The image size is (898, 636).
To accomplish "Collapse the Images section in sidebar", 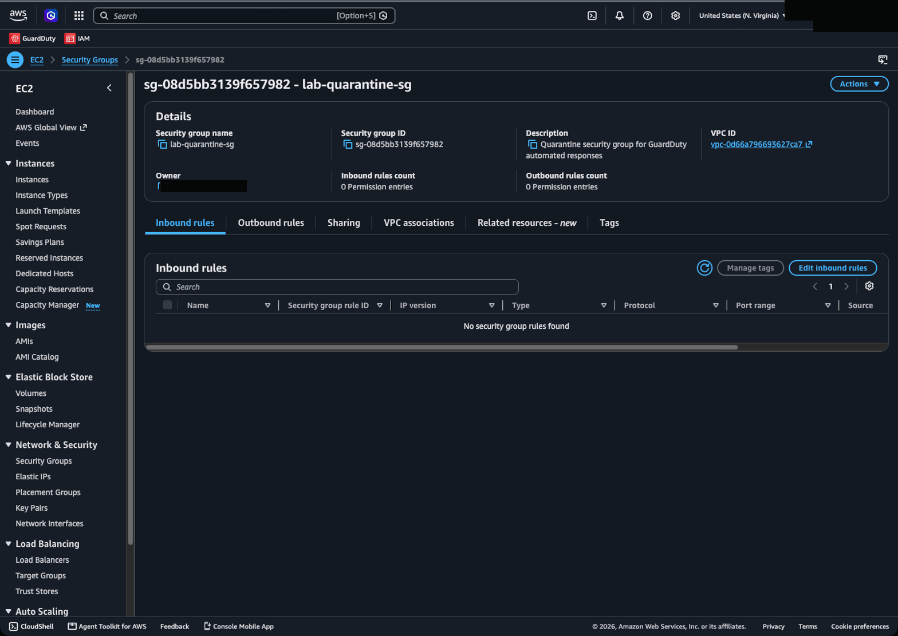I will click(x=9, y=325).
